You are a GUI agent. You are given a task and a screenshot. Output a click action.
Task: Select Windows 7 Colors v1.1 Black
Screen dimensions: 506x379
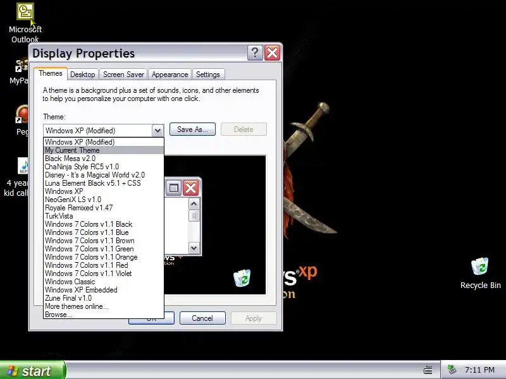click(104, 224)
